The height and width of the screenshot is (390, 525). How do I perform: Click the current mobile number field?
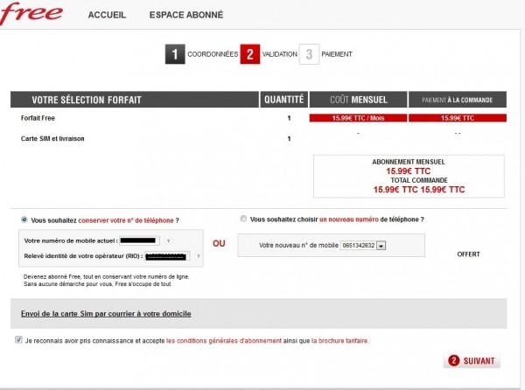[x=139, y=240]
